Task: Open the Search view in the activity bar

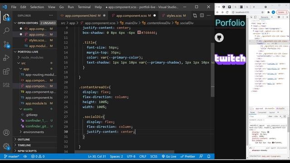Action: click(x=6, y=30)
